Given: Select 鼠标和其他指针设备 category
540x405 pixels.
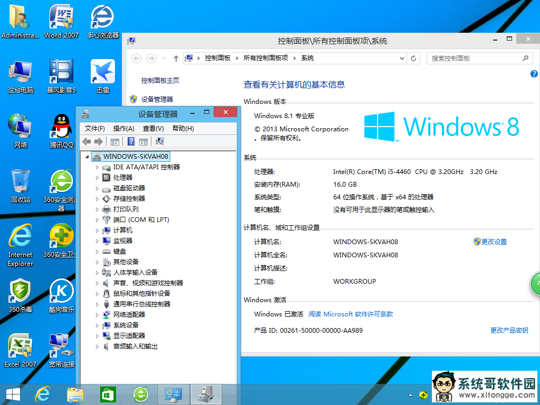Looking at the screenshot, I should click(141, 293).
